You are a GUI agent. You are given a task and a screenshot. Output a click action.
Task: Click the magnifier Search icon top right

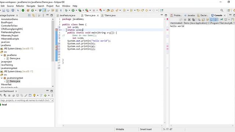pos(222,10)
